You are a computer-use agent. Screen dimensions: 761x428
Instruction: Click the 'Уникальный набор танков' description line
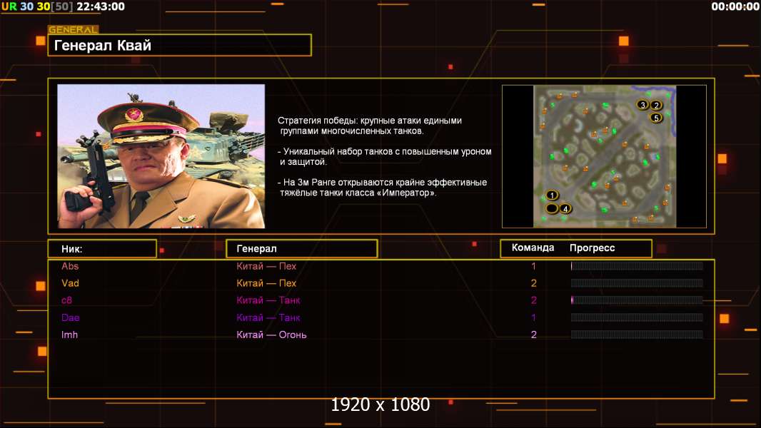384,156
